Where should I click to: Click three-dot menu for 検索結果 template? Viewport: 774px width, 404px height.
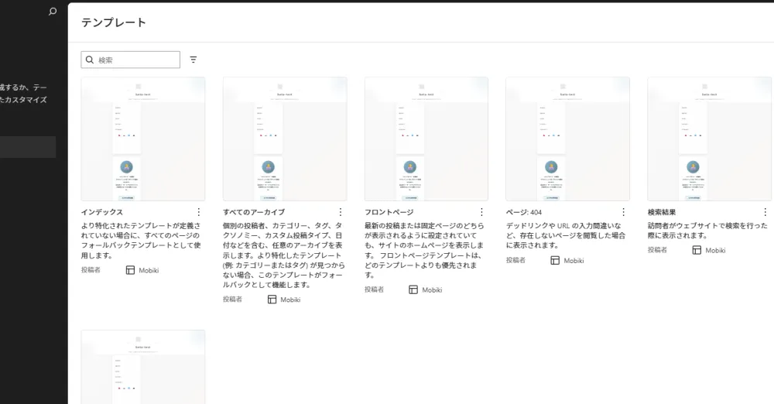pos(765,212)
